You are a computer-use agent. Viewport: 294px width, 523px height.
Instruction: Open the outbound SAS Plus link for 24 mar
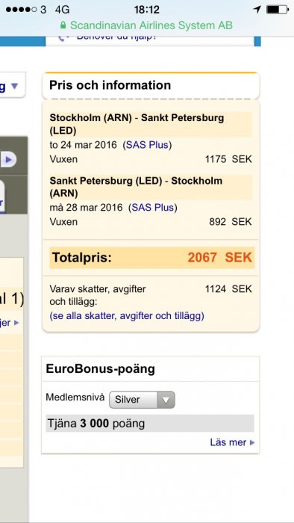[x=147, y=145]
